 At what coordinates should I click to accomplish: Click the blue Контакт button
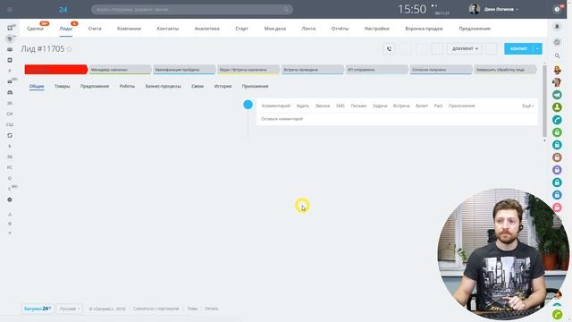pos(518,48)
